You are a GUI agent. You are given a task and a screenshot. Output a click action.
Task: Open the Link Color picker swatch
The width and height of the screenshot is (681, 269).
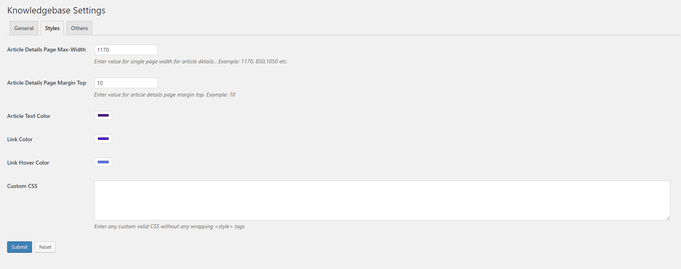pyautogui.click(x=103, y=139)
